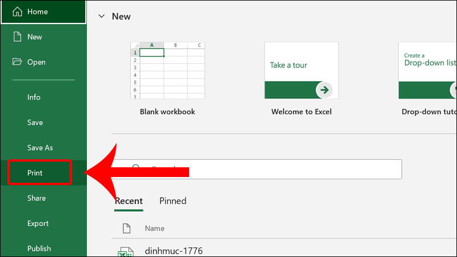Open Publish from the sidebar
The height and width of the screenshot is (257, 457).
tap(39, 248)
